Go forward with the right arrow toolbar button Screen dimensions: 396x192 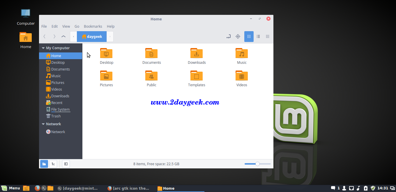click(54, 36)
